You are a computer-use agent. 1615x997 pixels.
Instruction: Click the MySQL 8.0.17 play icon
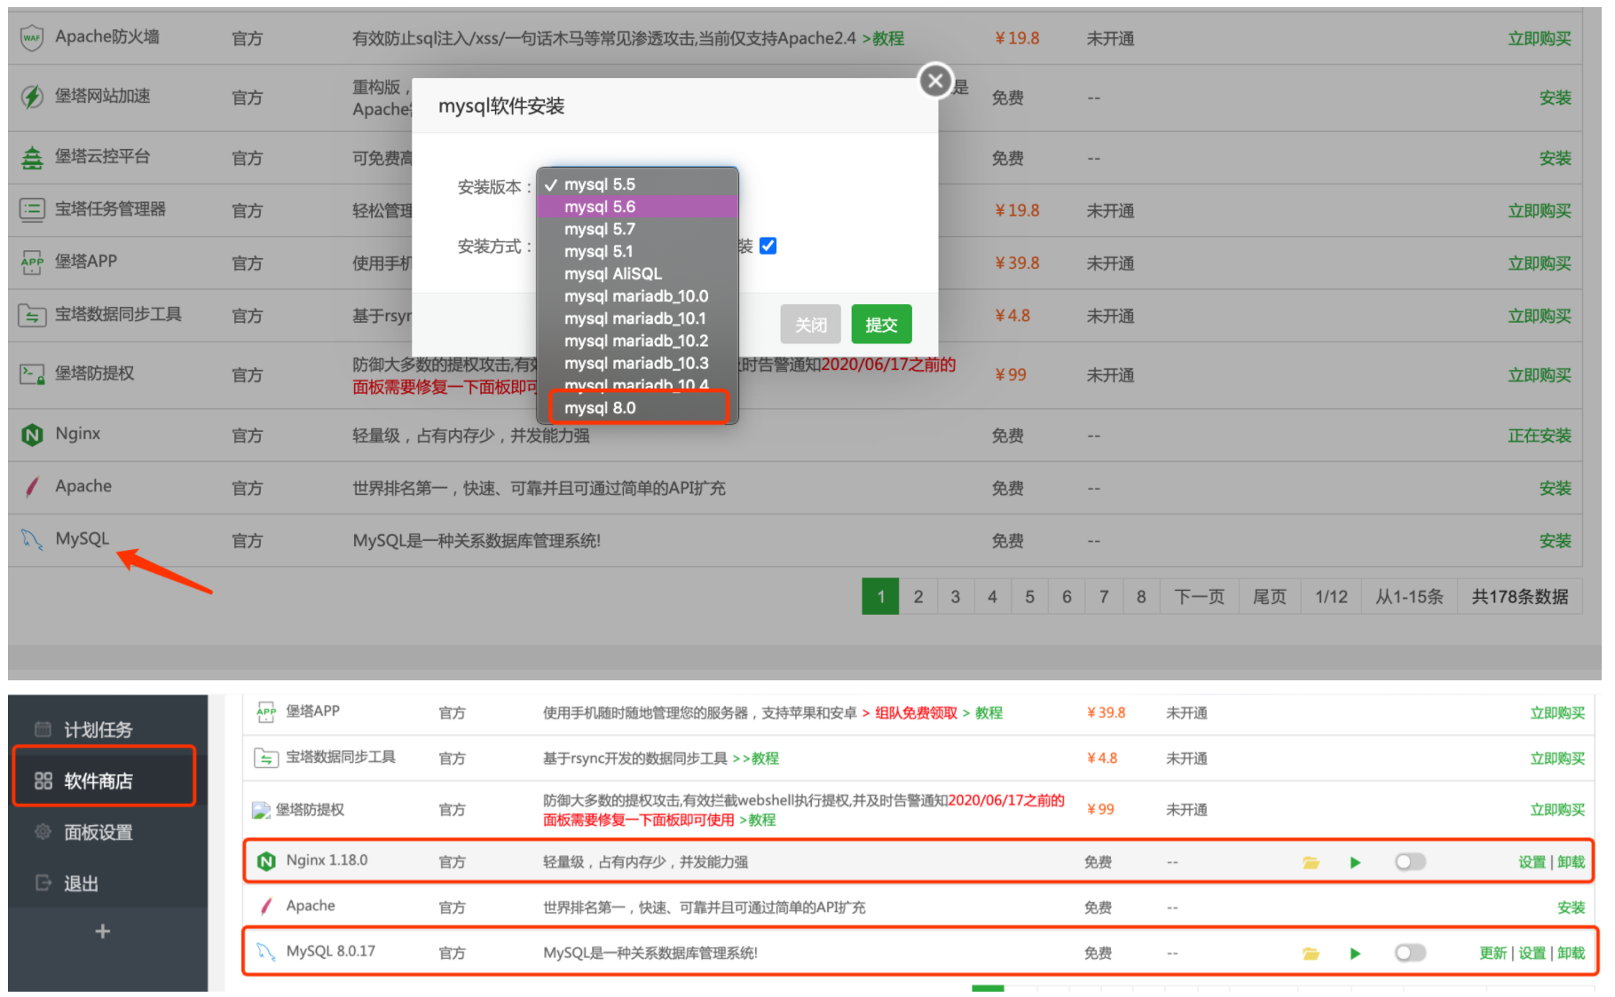(x=1355, y=954)
